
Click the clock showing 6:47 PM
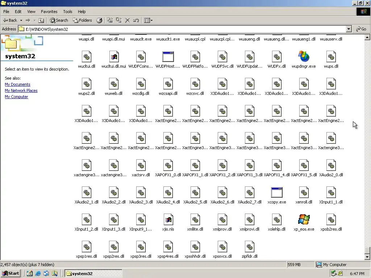(x=357, y=274)
